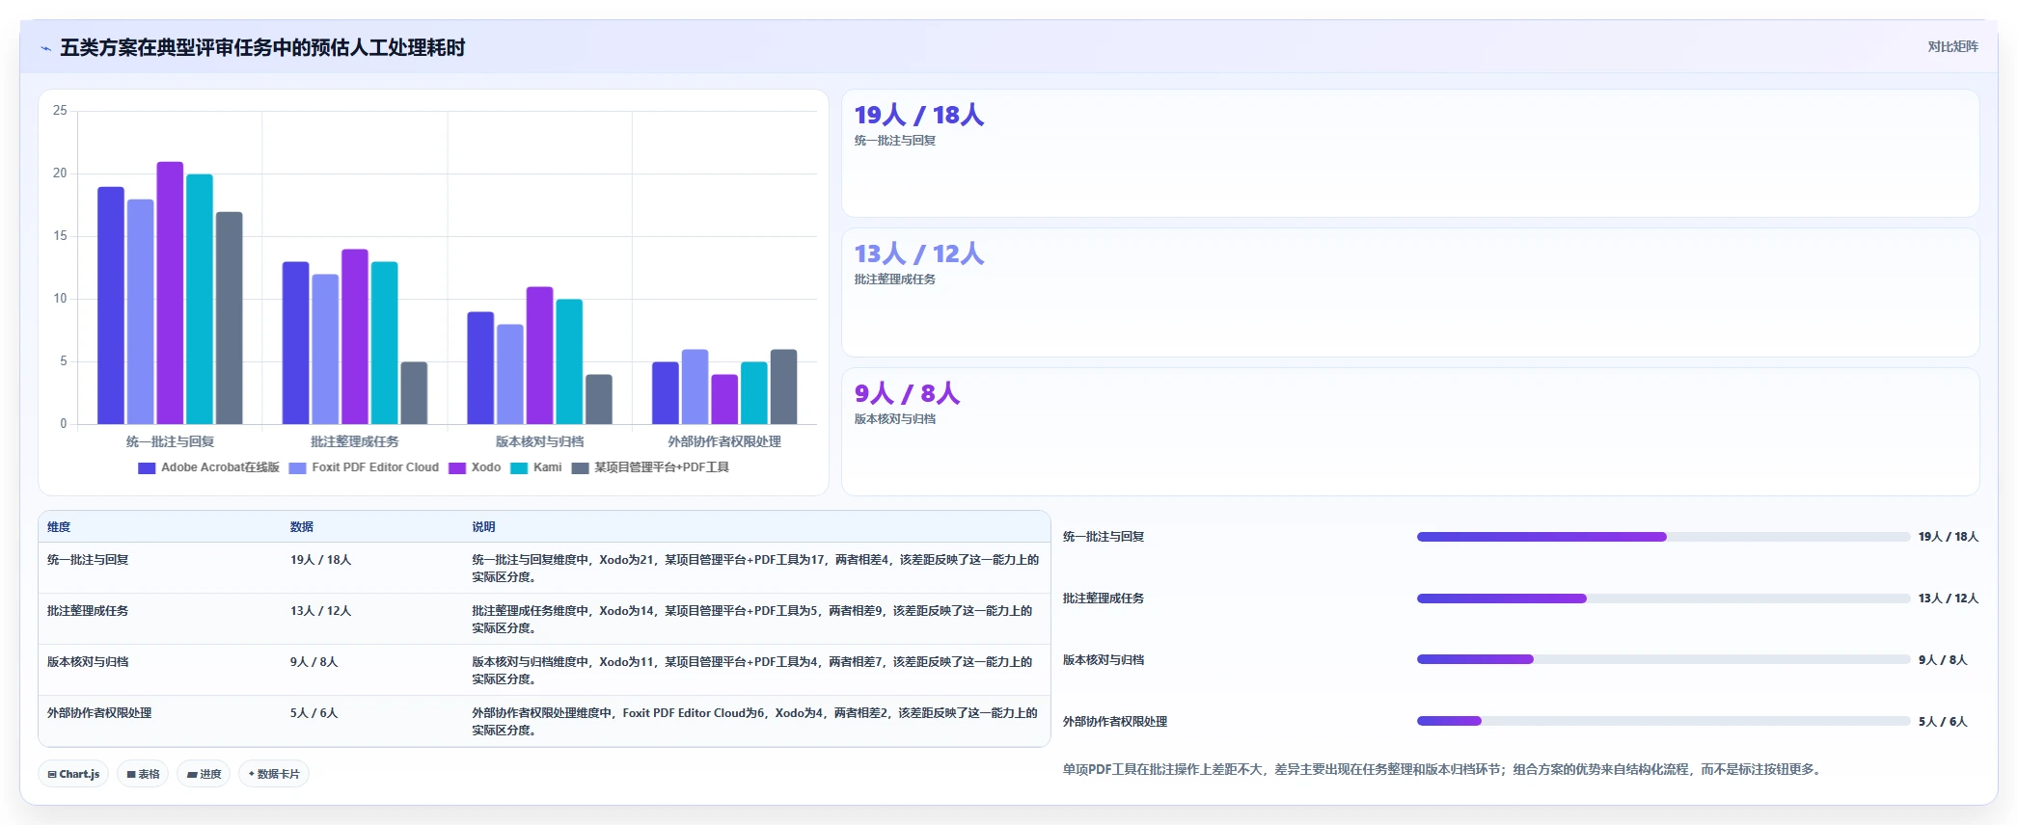Open the 19人 / 18人 data card
Image resolution: width=2018 pixels, height=825 pixels.
pyautogui.click(x=1410, y=153)
